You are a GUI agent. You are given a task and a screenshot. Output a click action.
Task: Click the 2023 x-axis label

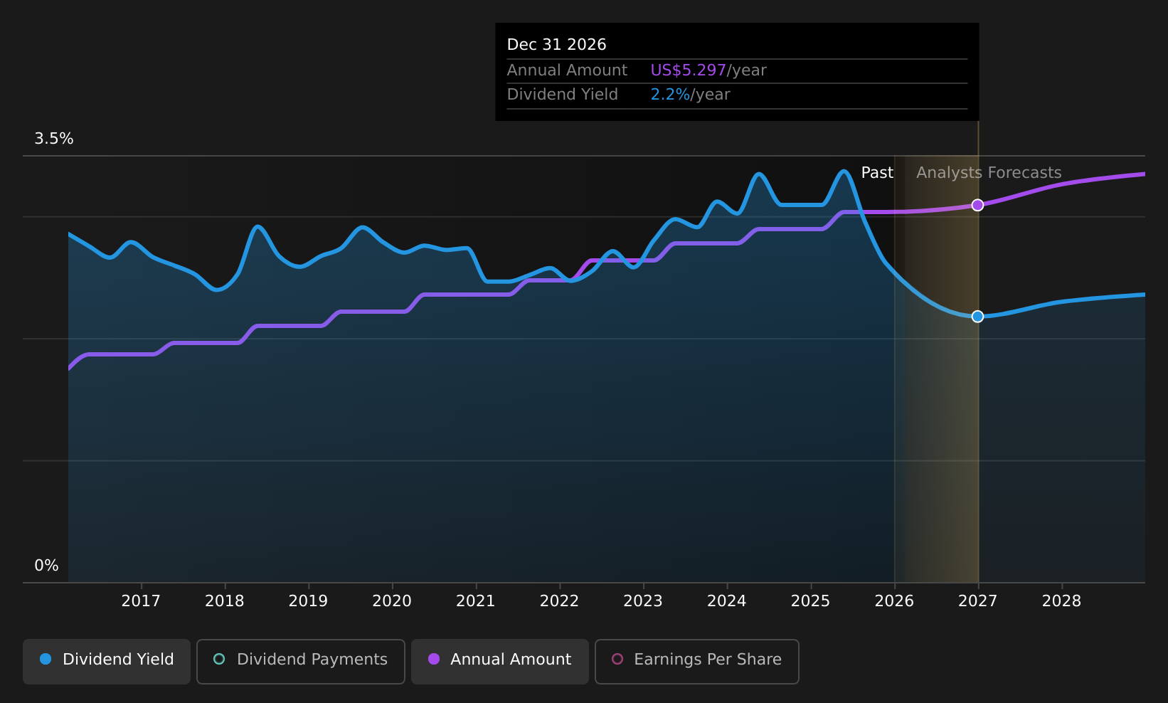pos(643,601)
